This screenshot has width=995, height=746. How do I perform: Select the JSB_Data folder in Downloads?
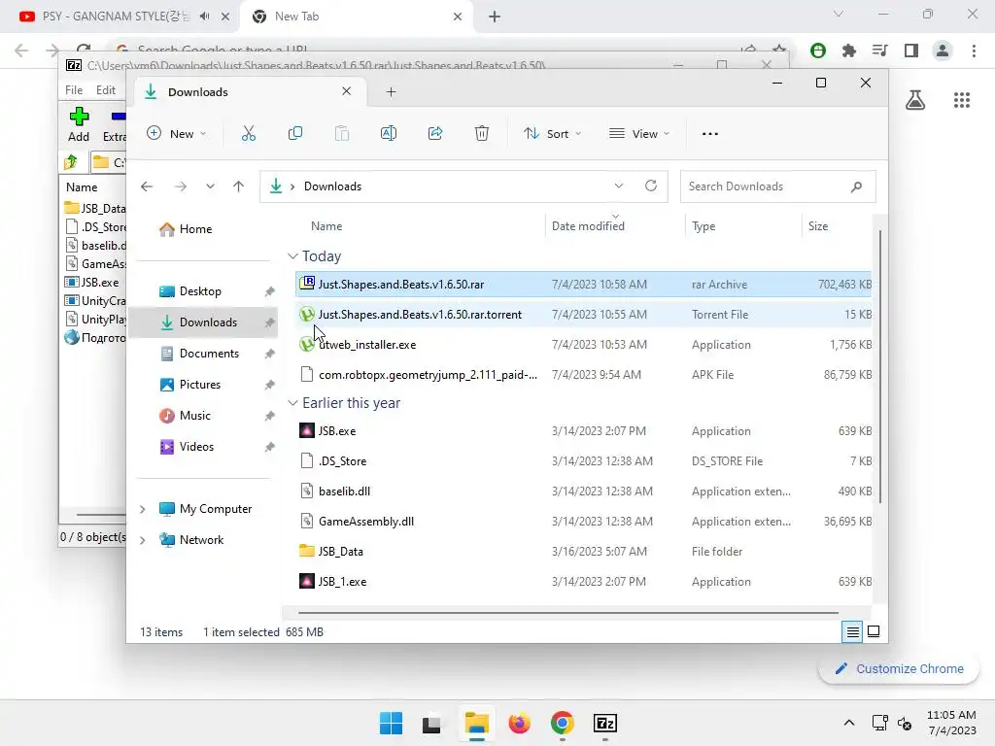[583, 552]
